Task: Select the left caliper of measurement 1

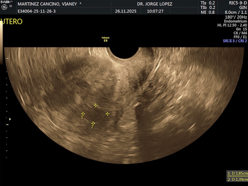Action: (x=83, y=114)
